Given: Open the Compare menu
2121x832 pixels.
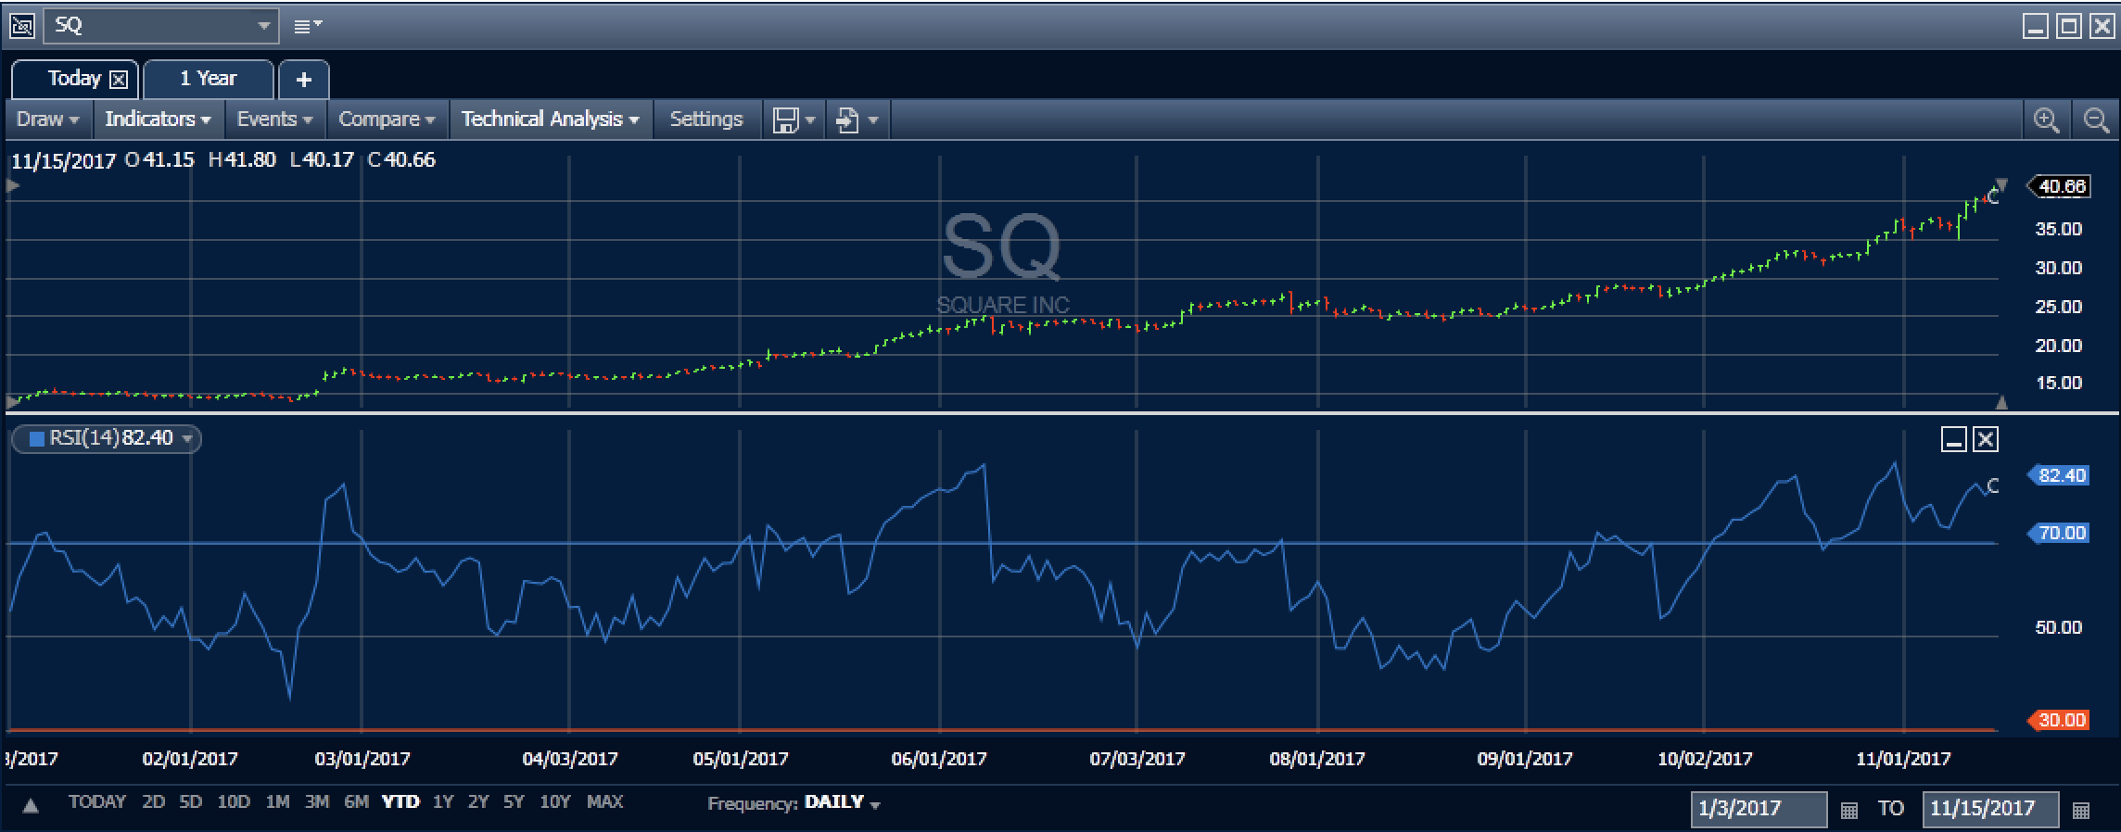Looking at the screenshot, I should pyautogui.click(x=387, y=120).
